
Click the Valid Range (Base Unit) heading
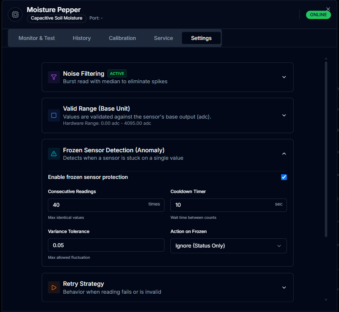[97, 109]
